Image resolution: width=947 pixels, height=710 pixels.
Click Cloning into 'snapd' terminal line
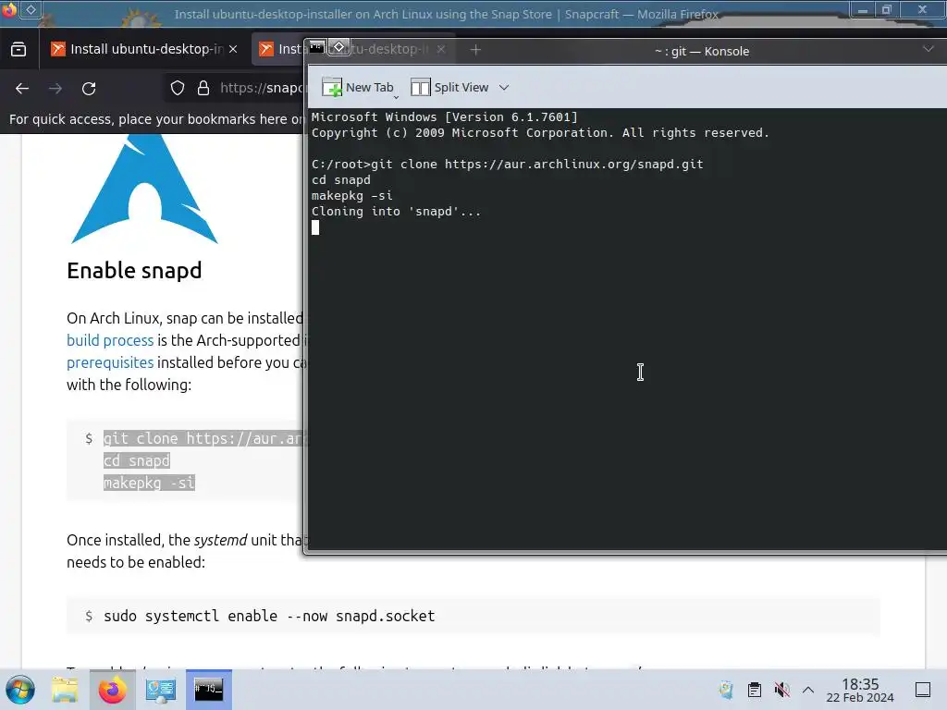point(396,212)
